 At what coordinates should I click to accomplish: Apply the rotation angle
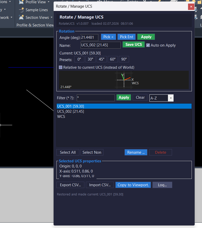[x=146, y=37]
